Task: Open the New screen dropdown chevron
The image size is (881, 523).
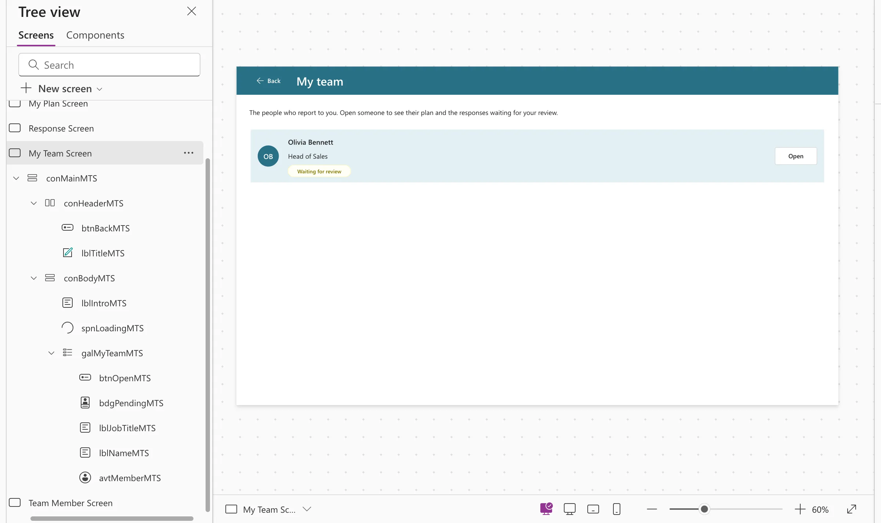Action: click(99, 89)
